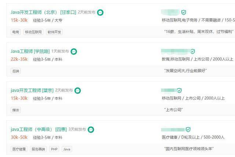The width and height of the screenshot is (235, 157).
Task: Click salary 15k-30k in 望京 listing
Action: (19, 98)
